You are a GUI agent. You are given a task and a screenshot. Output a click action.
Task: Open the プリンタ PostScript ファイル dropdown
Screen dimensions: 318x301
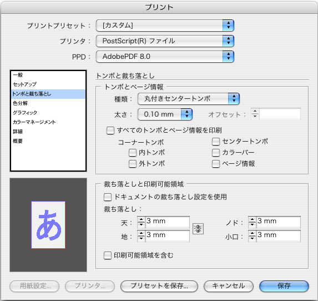(165, 41)
